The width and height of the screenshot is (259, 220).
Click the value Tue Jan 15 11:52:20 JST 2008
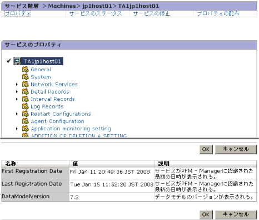click(112, 184)
